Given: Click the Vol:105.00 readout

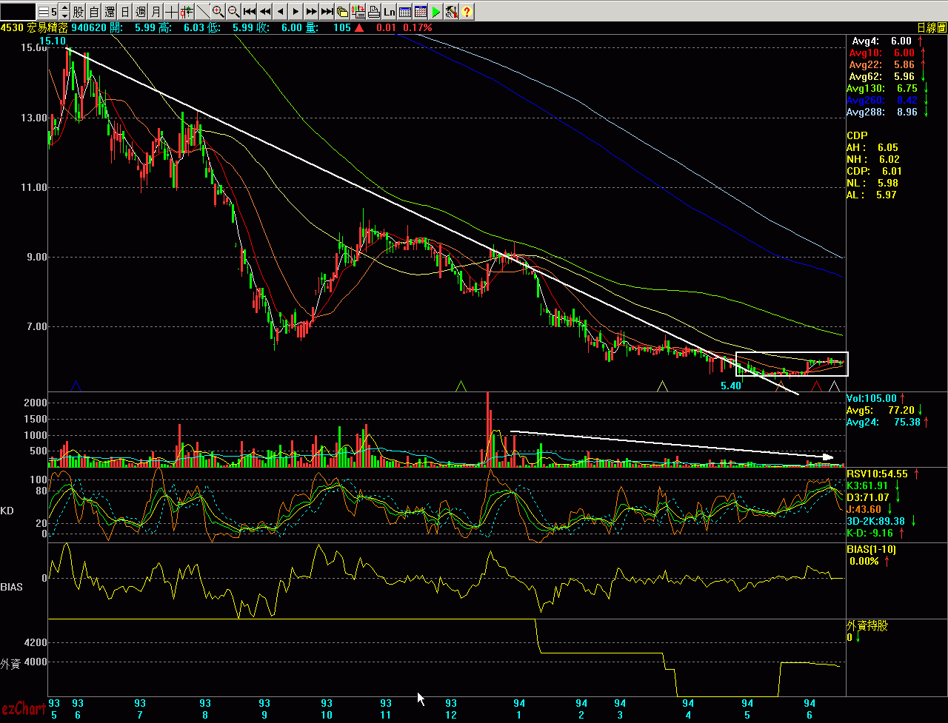Looking at the screenshot, I should tap(872, 398).
